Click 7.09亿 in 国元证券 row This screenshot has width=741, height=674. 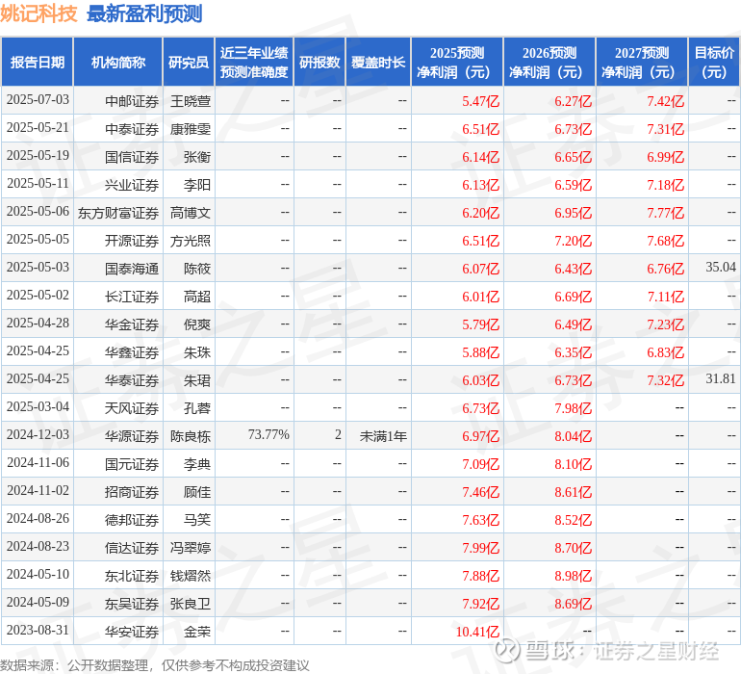480,463
